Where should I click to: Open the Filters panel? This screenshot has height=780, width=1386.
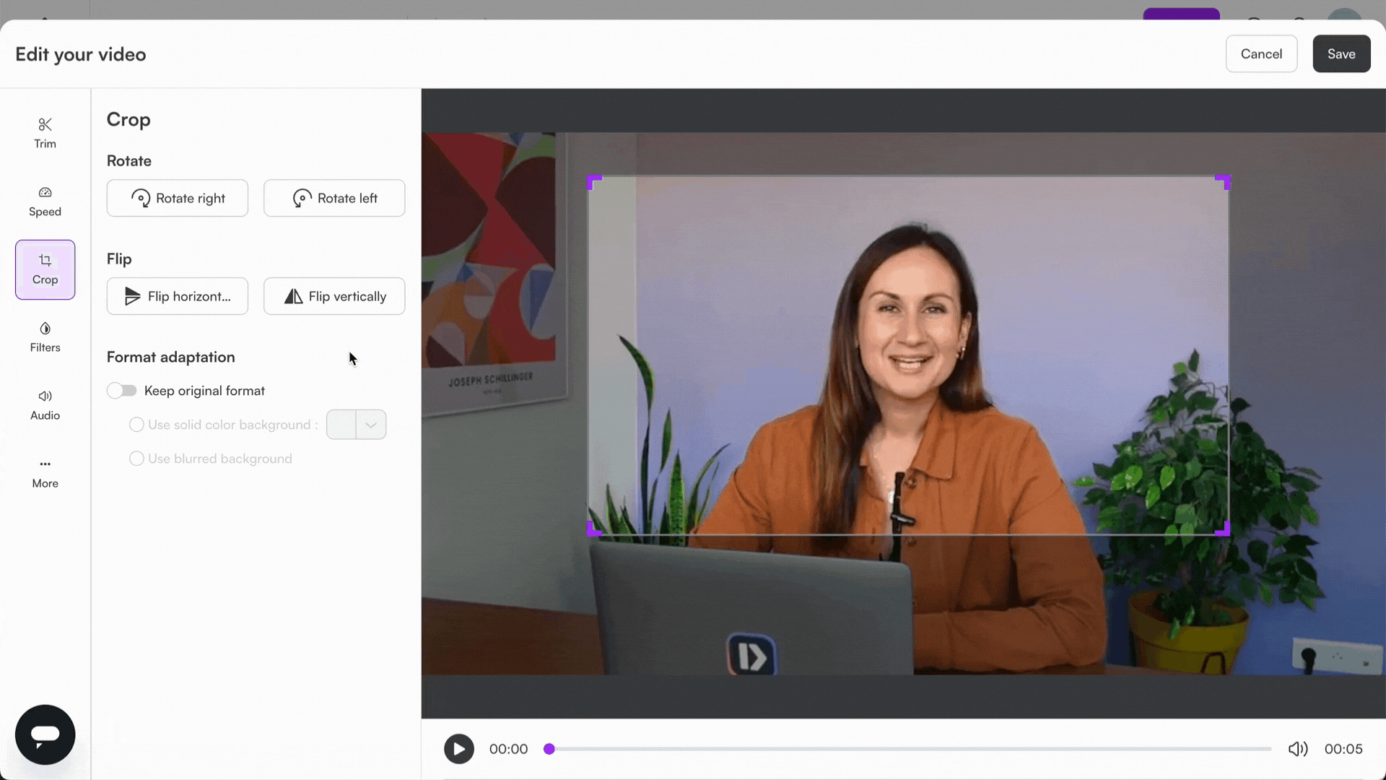(44, 337)
